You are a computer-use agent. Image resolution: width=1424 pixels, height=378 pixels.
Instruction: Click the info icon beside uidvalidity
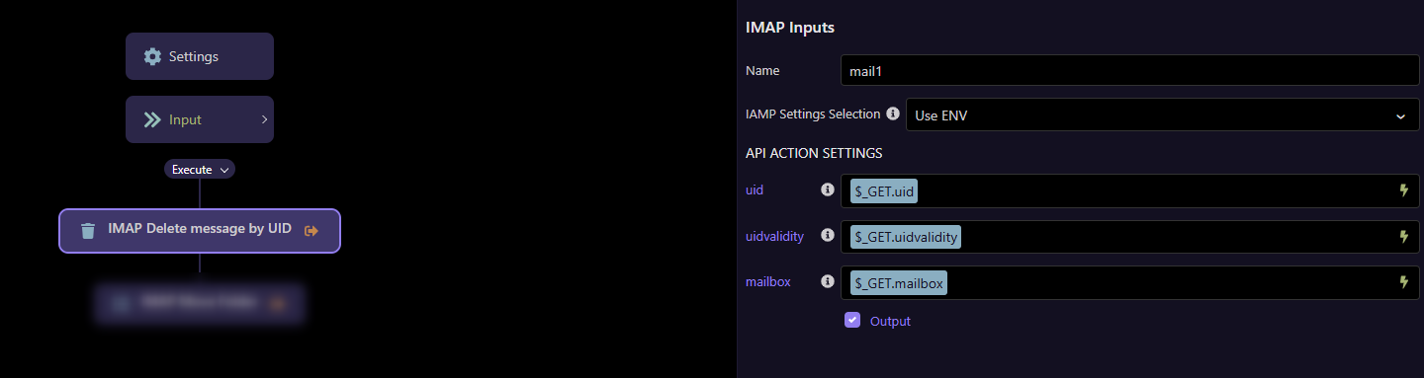[828, 236]
